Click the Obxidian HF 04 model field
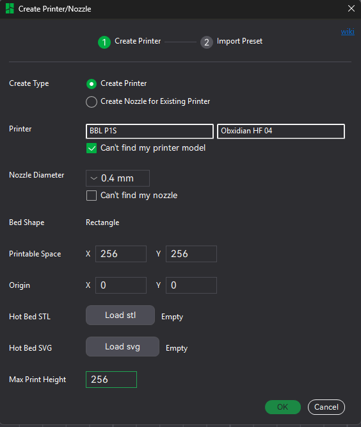 (x=281, y=131)
